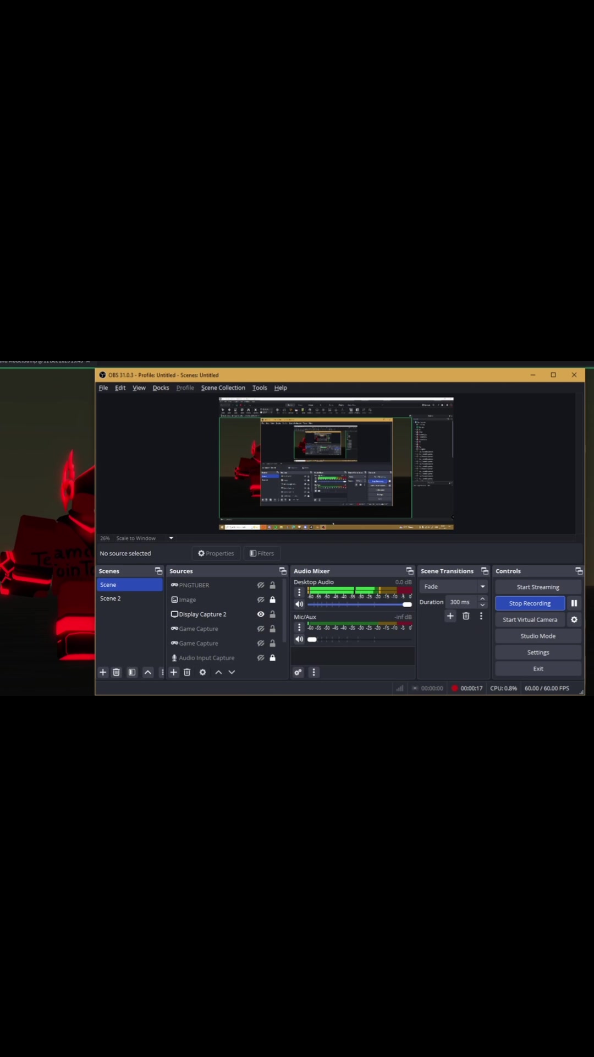Hide Display Capture 2 via eye icon
This screenshot has width=594, height=1057.
tap(261, 614)
